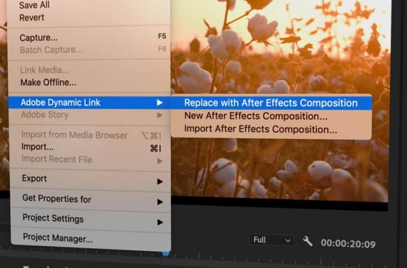Open Project Manager... from the menu
Screen dimensions: 407x268
tap(57, 237)
